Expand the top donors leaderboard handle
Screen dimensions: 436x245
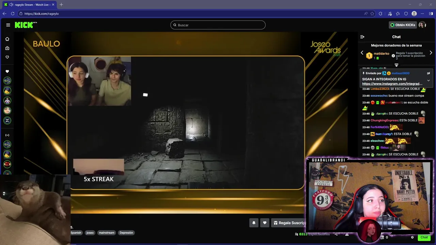click(x=396, y=65)
